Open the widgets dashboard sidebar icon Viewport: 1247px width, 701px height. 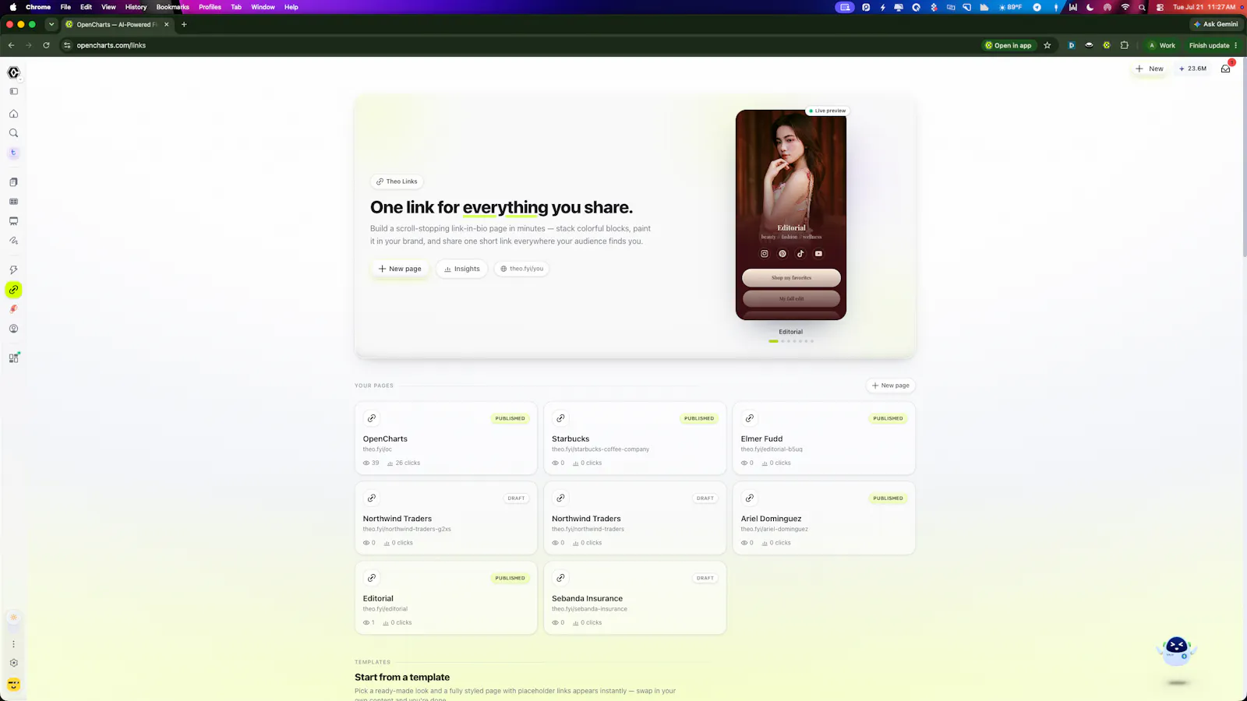[x=13, y=358]
